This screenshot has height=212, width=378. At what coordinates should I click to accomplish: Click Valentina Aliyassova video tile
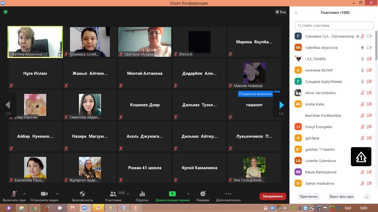(x=35, y=42)
